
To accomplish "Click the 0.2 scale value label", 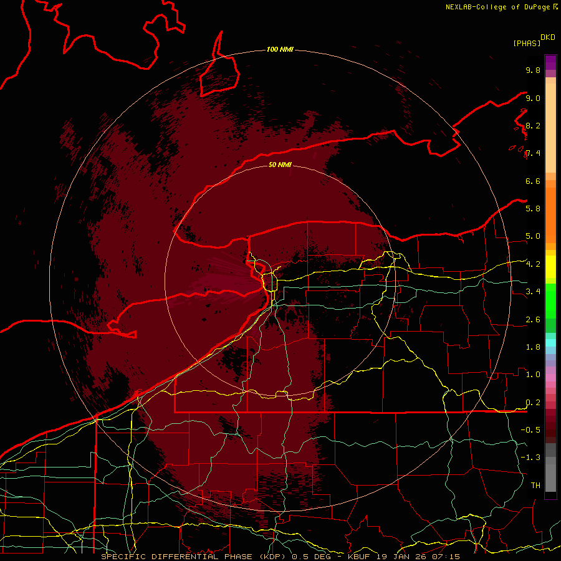I will (533, 403).
